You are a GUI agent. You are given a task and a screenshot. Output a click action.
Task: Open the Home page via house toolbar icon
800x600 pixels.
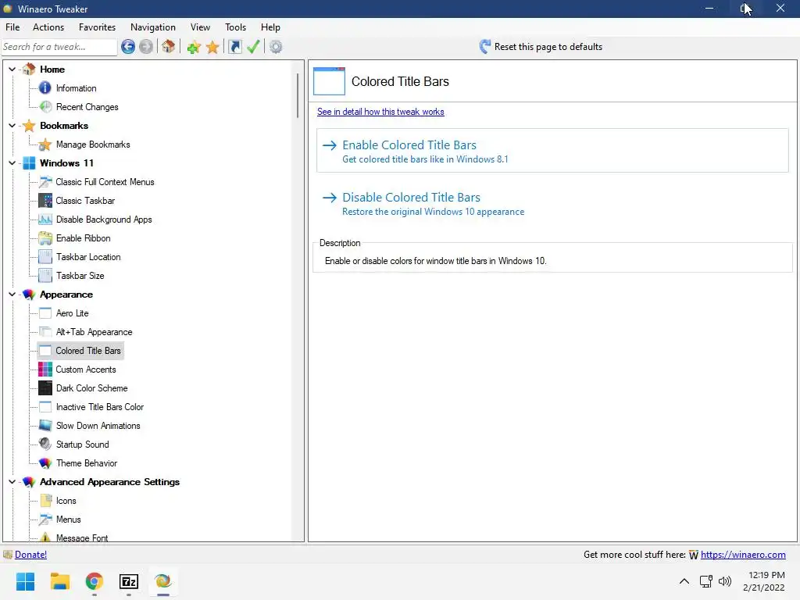point(169,46)
